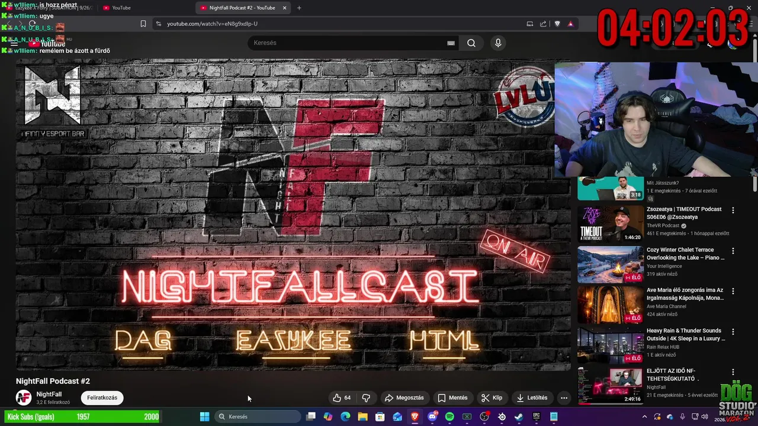This screenshot has width=758, height=426.
Task: Start voice search with the microphone icon
Action: point(498,43)
